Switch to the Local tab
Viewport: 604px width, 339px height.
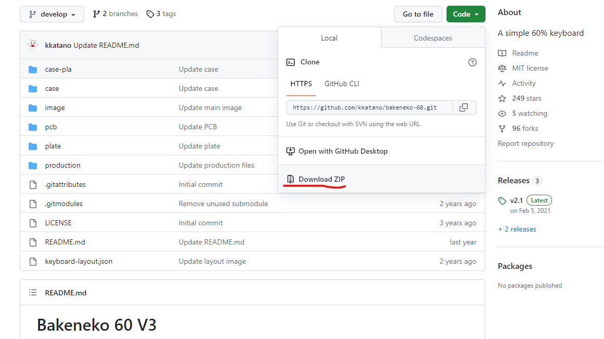click(329, 38)
